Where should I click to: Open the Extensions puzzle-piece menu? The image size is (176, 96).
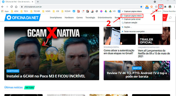click(165, 7)
